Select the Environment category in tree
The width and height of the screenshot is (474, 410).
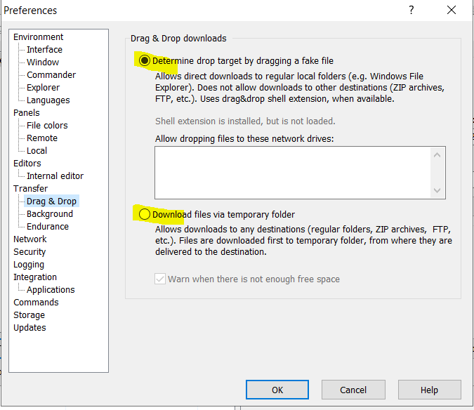point(38,37)
